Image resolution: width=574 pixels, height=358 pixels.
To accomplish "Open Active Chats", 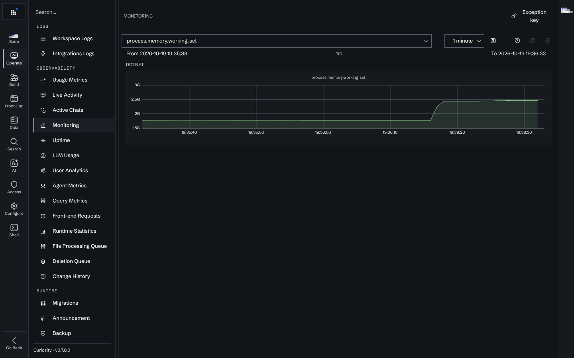I will 74,110.
